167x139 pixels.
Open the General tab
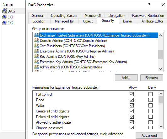pos(38,16)
